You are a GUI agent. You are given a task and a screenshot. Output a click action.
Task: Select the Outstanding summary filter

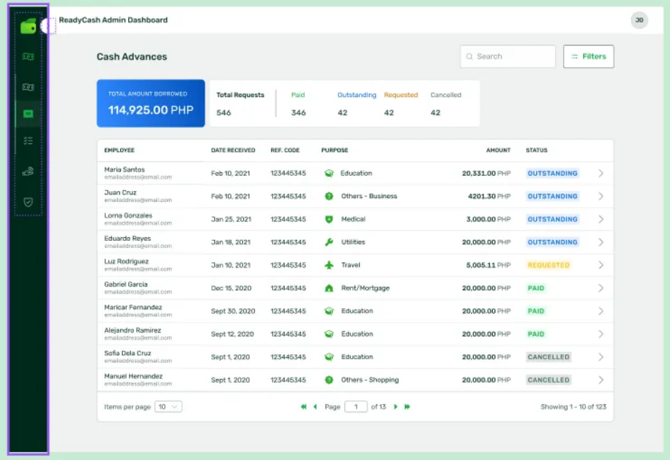click(x=357, y=103)
